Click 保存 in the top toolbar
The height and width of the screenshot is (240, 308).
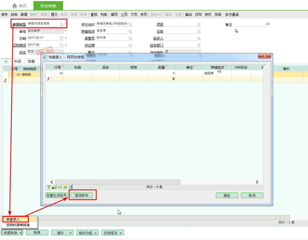[x=4, y=15]
